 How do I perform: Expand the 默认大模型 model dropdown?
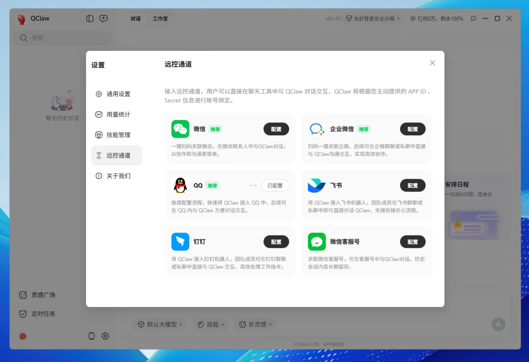pos(160,324)
